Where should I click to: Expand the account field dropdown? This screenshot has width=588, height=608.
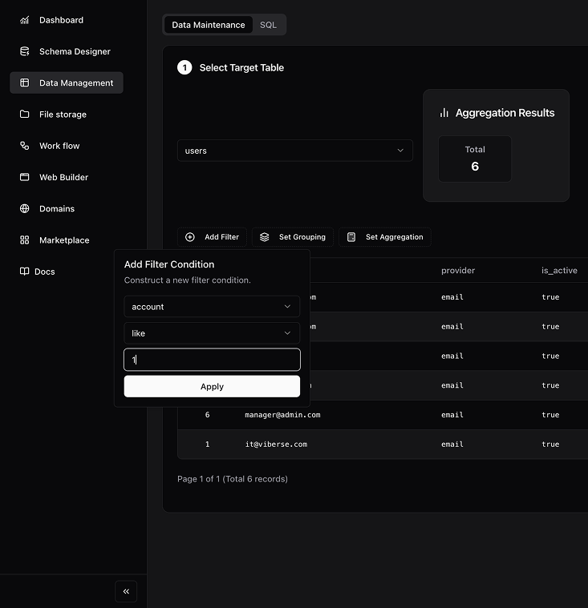(212, 307)
